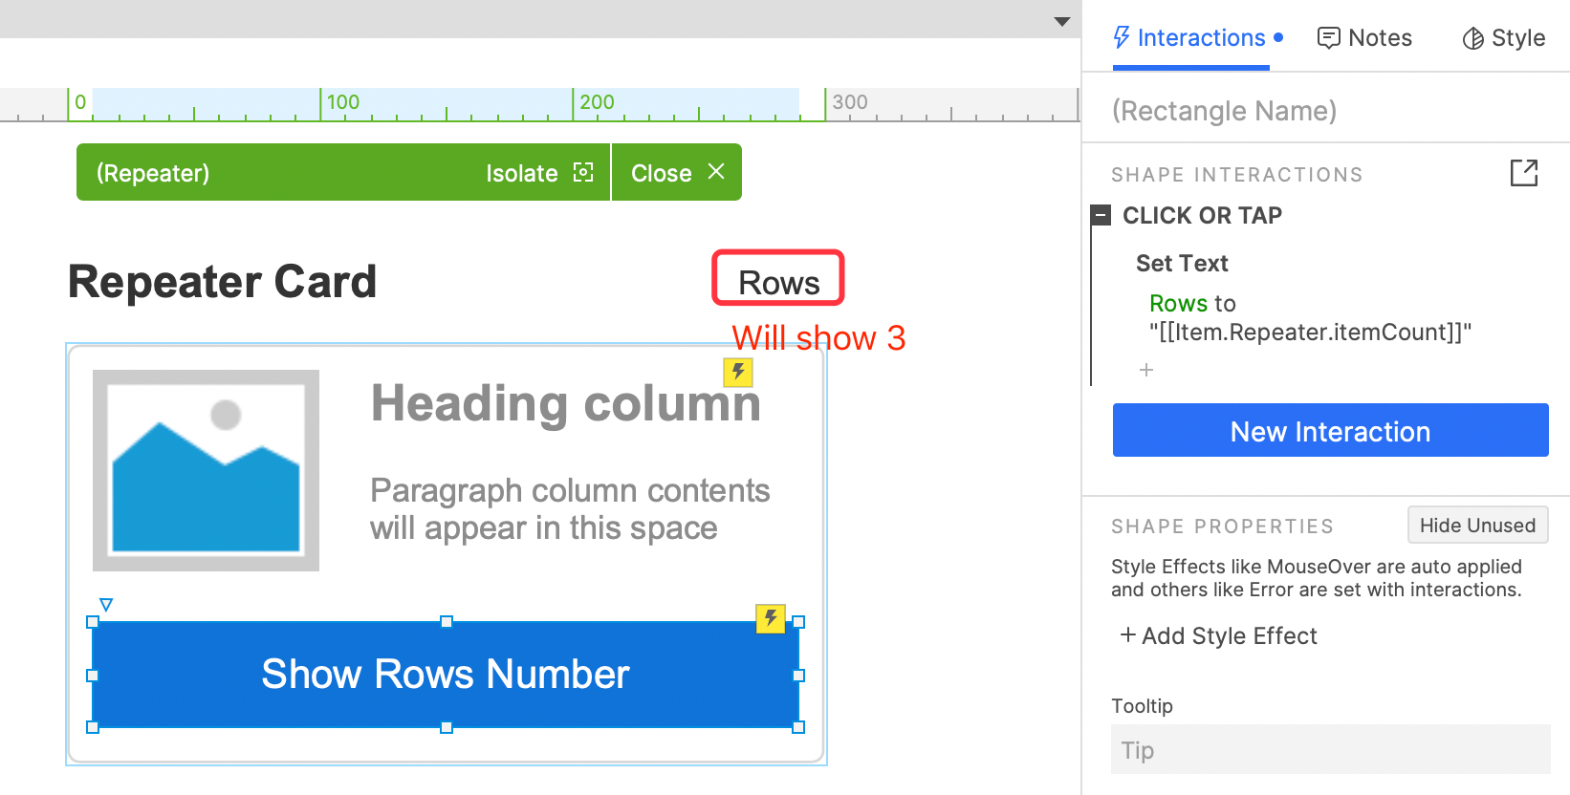Open the dropdown arrow above the ruler
Image resolution: width=1570 pixels, height=795 pixels.
[x=1062, y=21]
